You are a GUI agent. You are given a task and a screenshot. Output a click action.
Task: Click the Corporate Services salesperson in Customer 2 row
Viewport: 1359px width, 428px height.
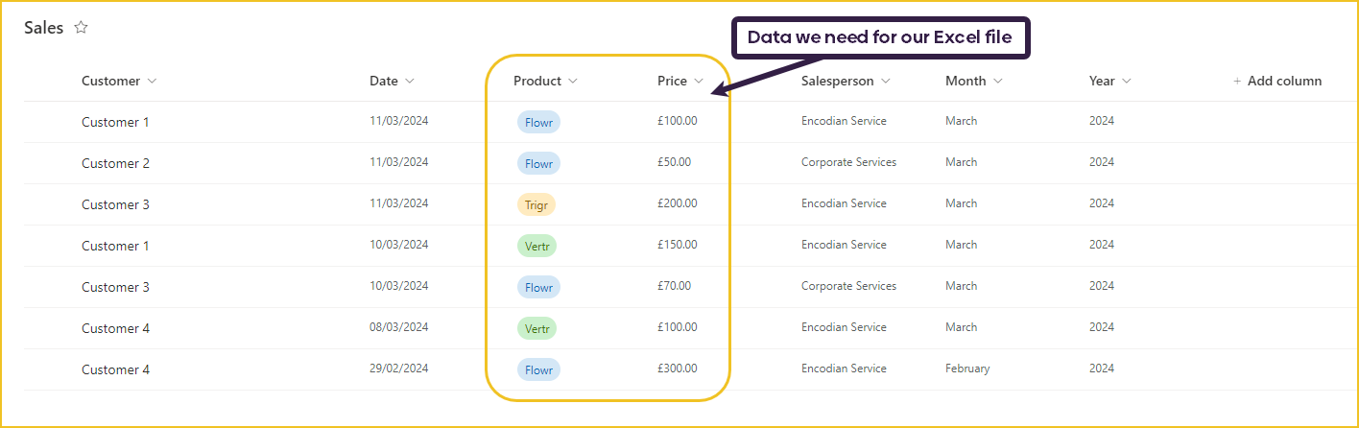pos(848,162)
